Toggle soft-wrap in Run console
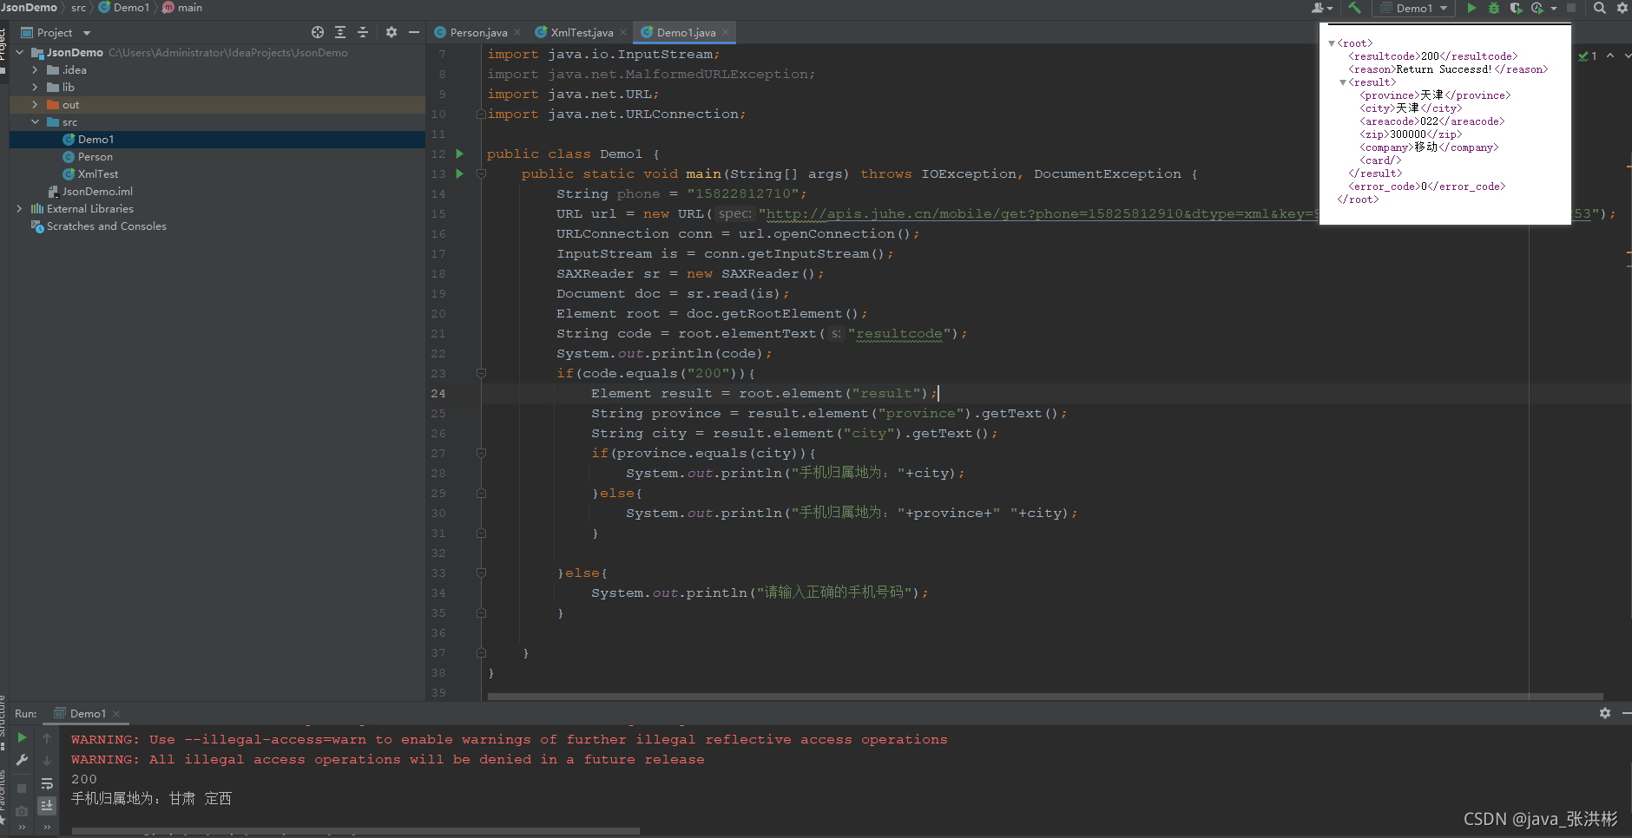The image size is (1632, 838). point(47,783)
